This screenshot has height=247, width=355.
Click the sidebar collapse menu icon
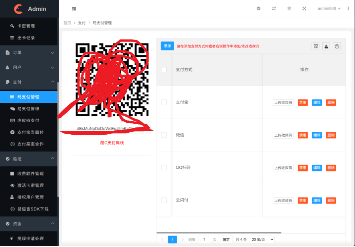(74, 9)
